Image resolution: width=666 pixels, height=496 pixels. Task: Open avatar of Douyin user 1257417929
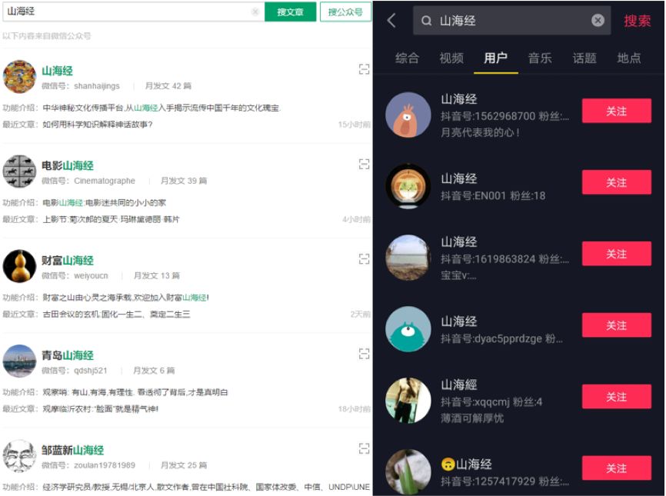pyautogui.click(x=408, y=471)
